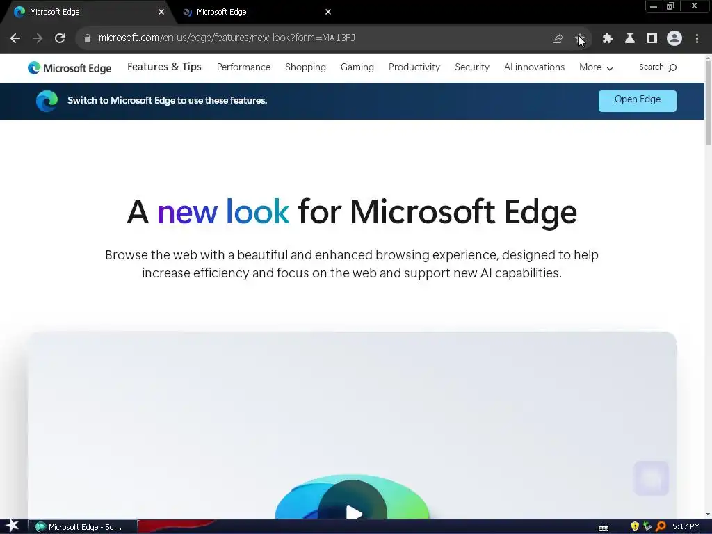Click the search magnifier icon on the page

(x=672, y=67)
